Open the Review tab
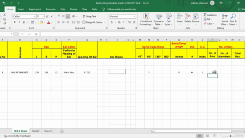This screenshot has height=138, width=245. (73, 9)
